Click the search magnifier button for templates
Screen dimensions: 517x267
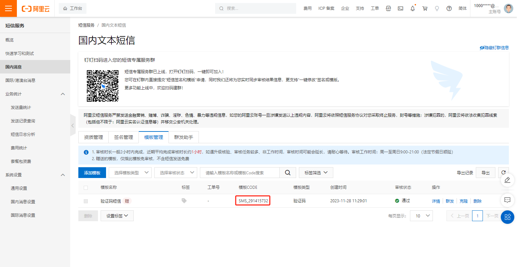288,173
